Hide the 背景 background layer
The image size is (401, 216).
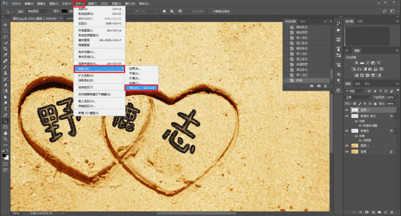pyautogui.click(x=347, y=151)
